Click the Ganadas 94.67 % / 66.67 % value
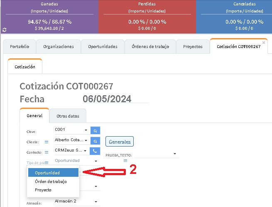272x207 pixels. [x=49, y=22]
